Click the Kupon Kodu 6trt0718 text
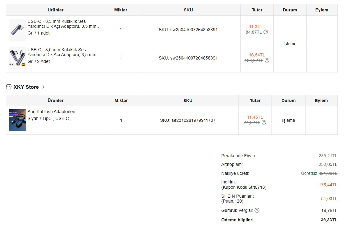345x226 pixels. (x=244, y=187)
